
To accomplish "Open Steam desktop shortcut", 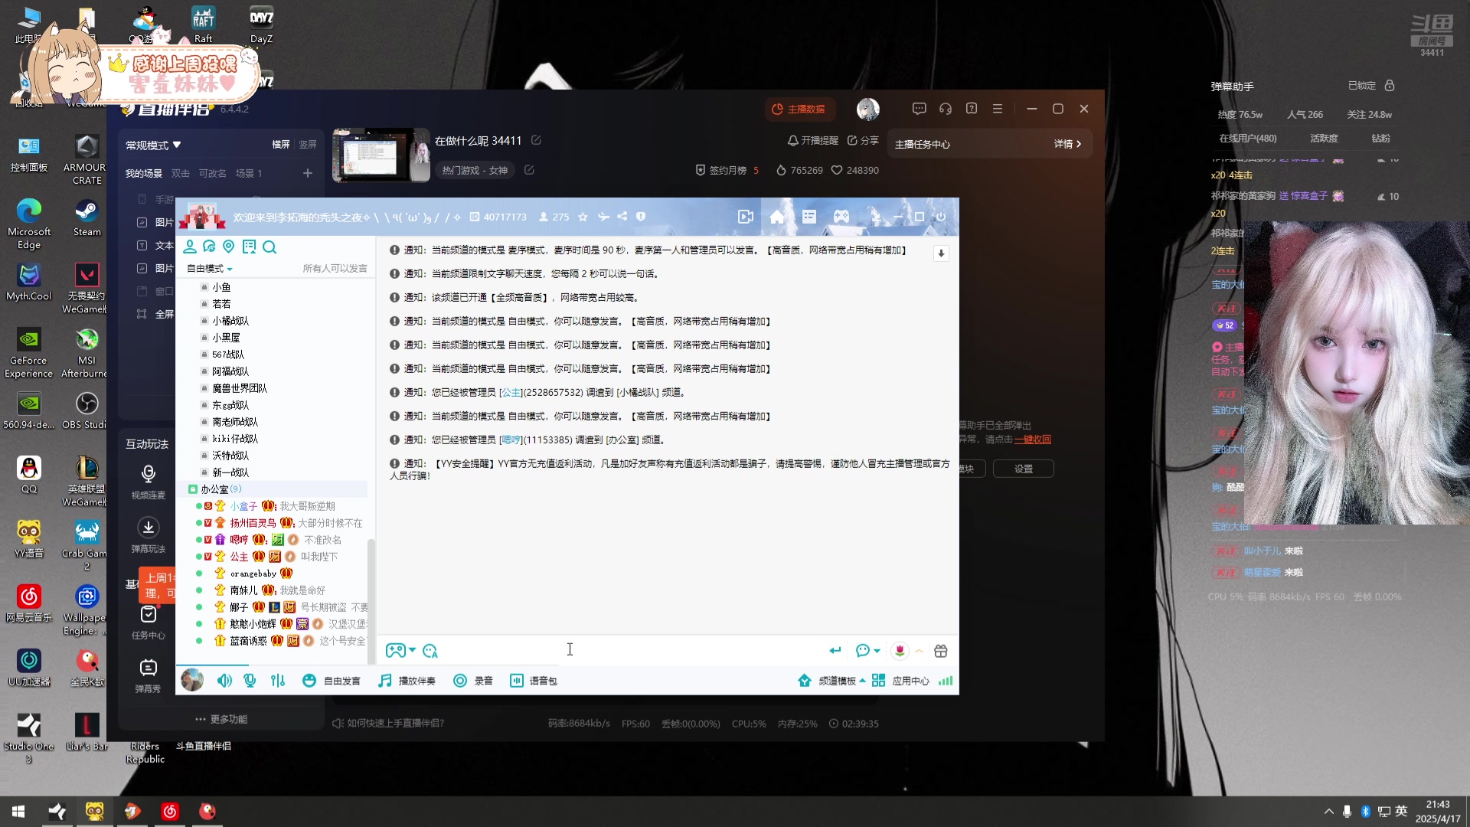I will point(87,218).
